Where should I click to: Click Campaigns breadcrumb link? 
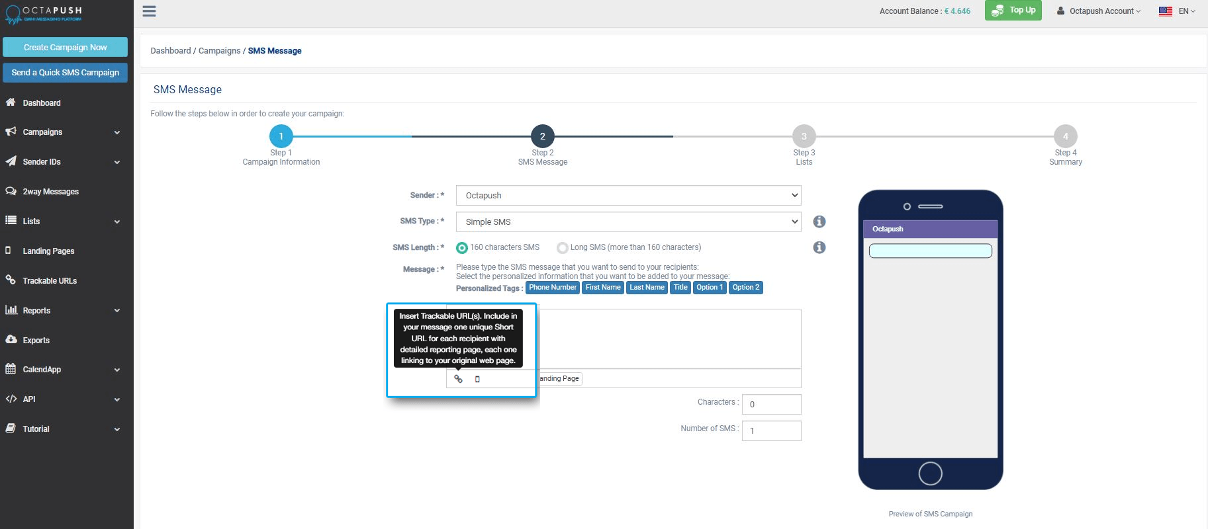pyautogui.click(x=219, y=51)
